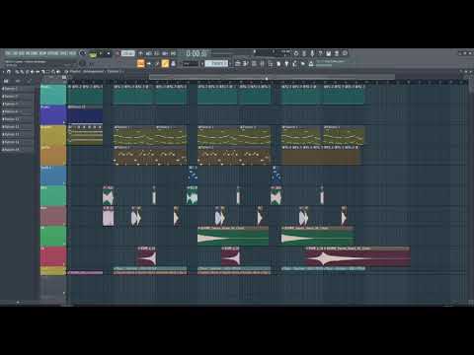Select the blue fifth track header
Viewport: 474px width, 355px height.
[x=53, y=176]
